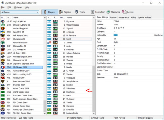Switch to the Position tab
The width and height of the screenshot is (164, 120).
(113, 17)
